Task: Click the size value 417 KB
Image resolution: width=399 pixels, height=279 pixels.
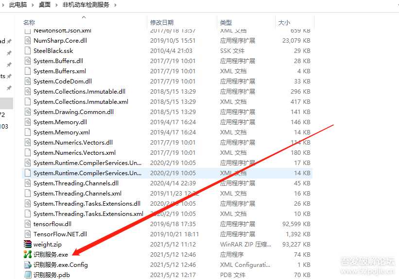Action: click(x=300, y=101)
